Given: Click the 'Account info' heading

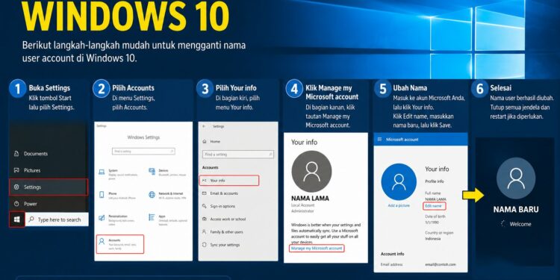Looking at the screenshot, I should coord(393,254).
